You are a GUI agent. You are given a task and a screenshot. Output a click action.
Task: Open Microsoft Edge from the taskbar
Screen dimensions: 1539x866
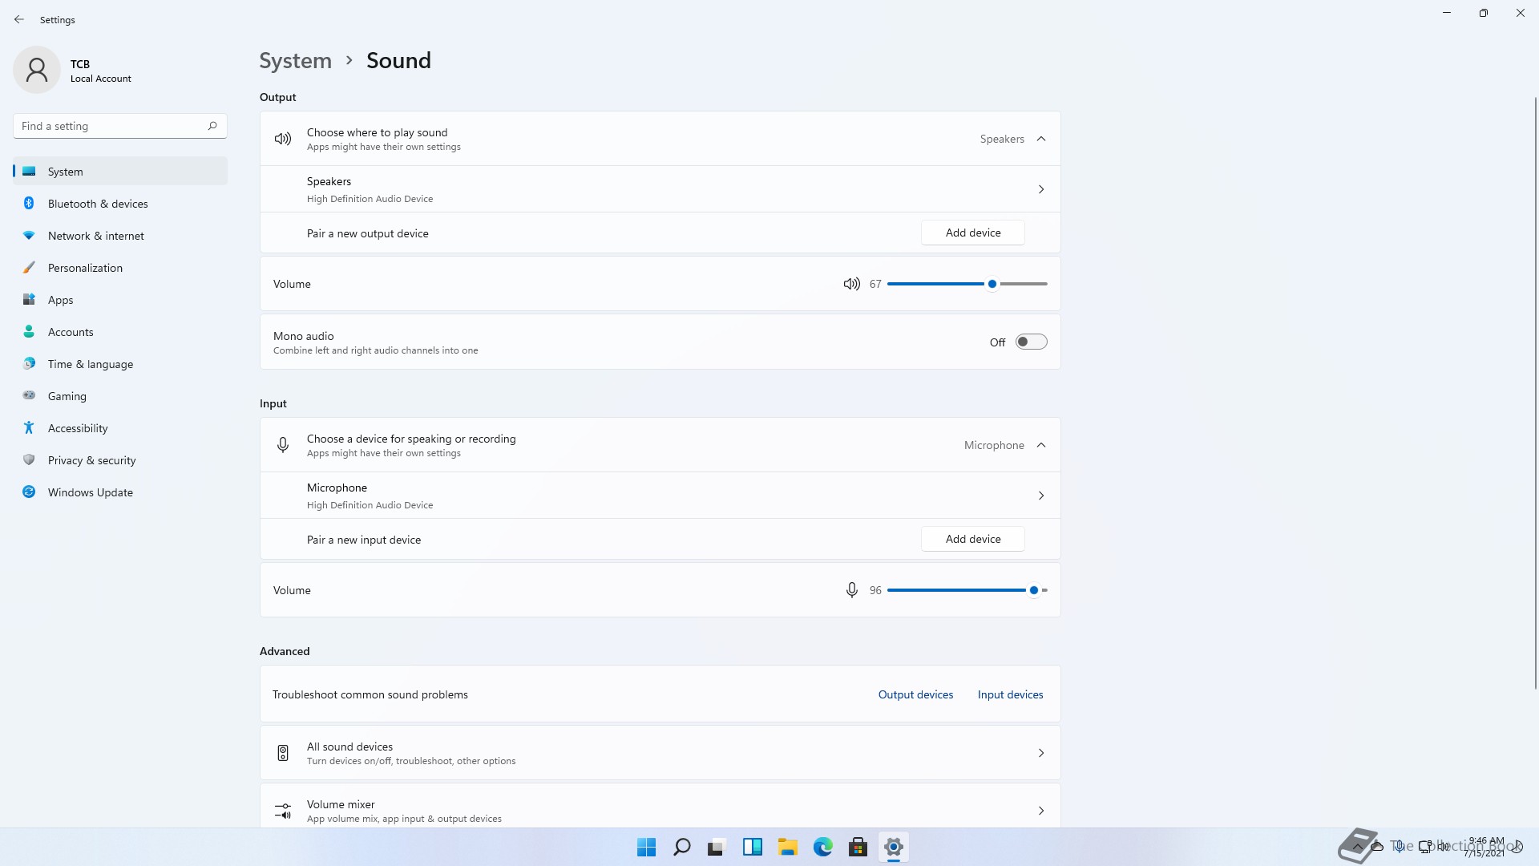(822, 847)
